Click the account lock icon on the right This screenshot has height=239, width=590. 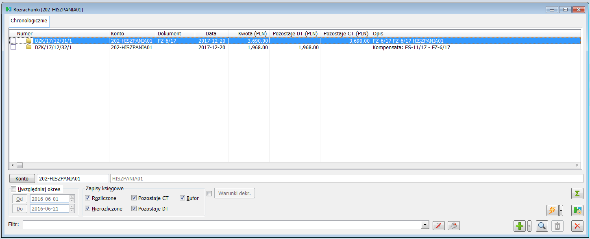(x=577, y=210)
